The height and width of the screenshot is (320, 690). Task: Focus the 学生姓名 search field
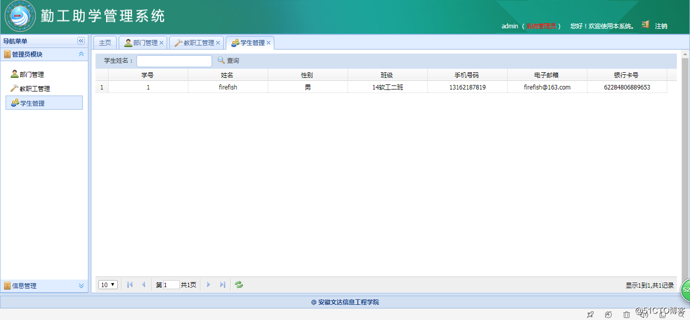point(174,61)
